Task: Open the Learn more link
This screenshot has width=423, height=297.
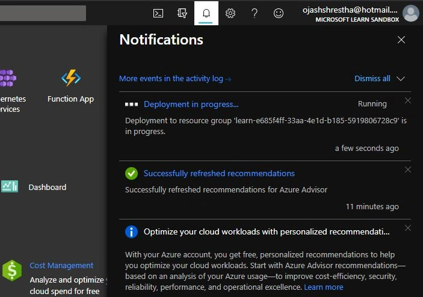Action: coord(324,287)
